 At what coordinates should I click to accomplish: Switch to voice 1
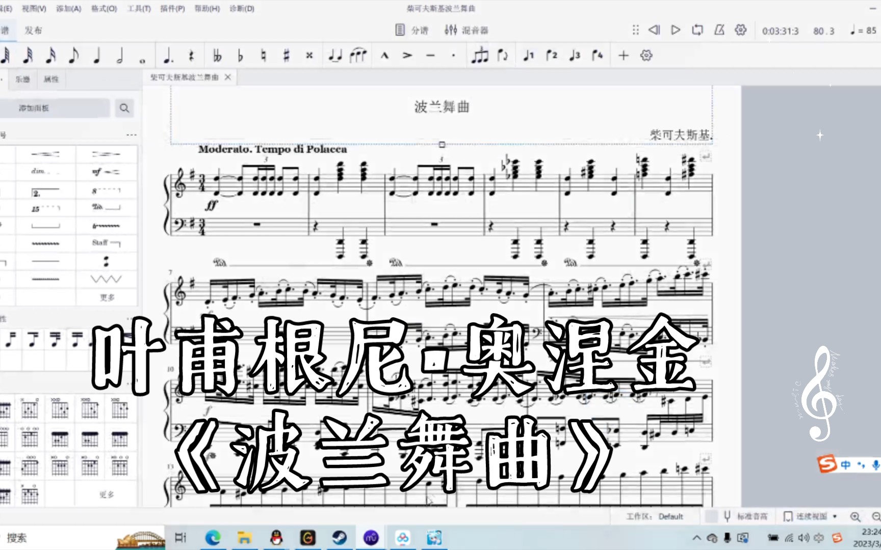[528, 55]
